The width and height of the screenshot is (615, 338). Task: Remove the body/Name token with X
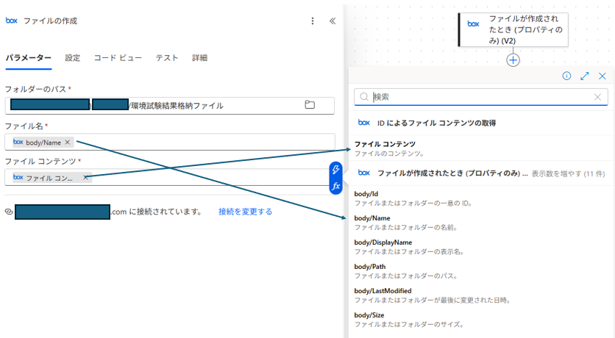(x=68, y=142)
